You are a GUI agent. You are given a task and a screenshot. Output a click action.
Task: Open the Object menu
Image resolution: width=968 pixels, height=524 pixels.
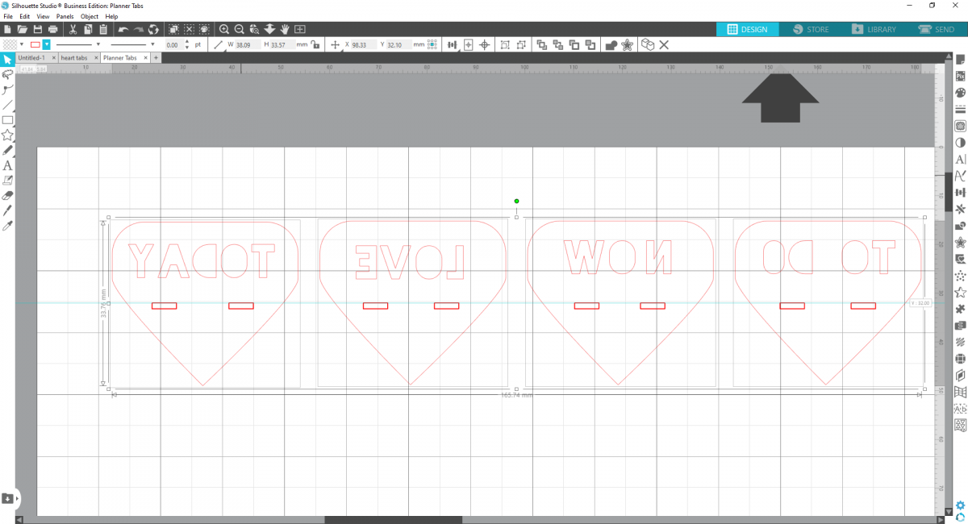click(x=90, y=16)
